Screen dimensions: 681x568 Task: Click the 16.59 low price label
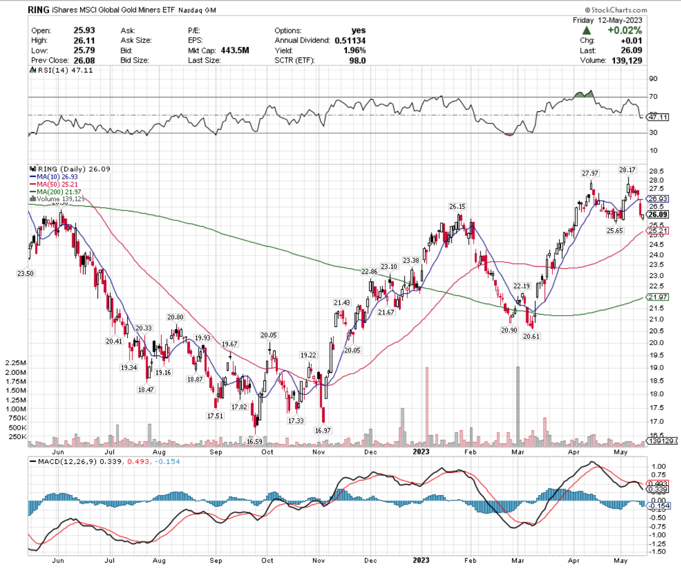(254, 442)
